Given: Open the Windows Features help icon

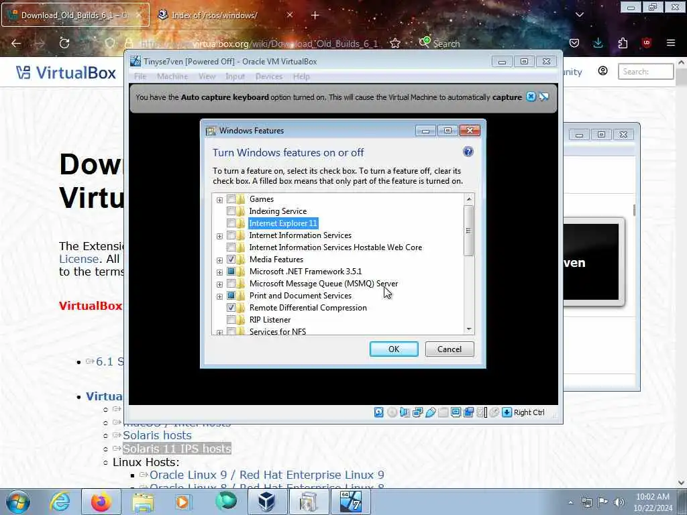Looking at the screenshot, I should coord(468,152).
